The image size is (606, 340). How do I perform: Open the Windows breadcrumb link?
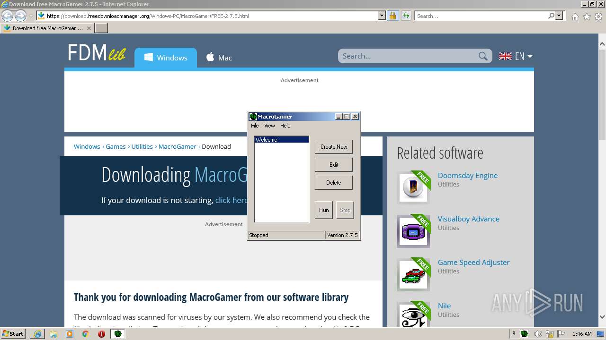pyautogui.click(x=87, y=146)
